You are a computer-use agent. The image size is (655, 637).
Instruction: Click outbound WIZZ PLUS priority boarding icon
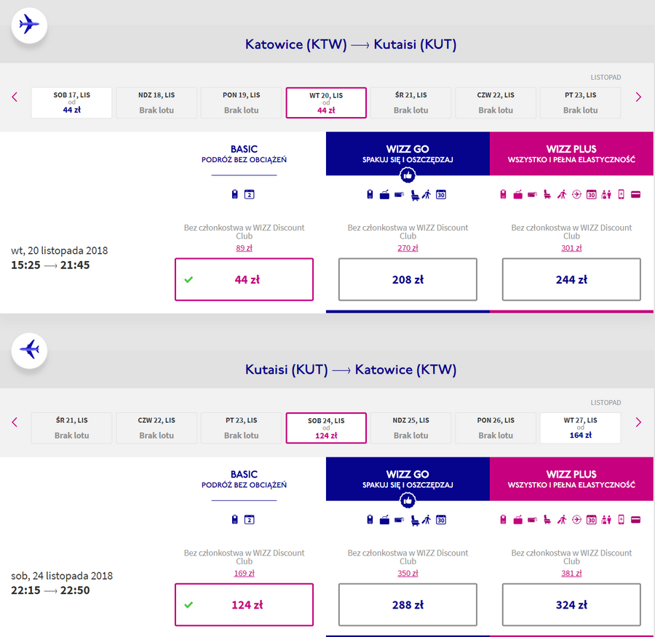click(x=562, y=194)
